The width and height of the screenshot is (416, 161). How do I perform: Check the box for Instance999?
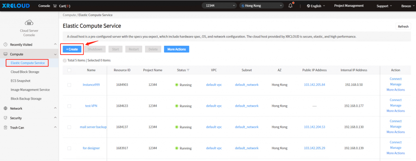[x=69, y=85]
